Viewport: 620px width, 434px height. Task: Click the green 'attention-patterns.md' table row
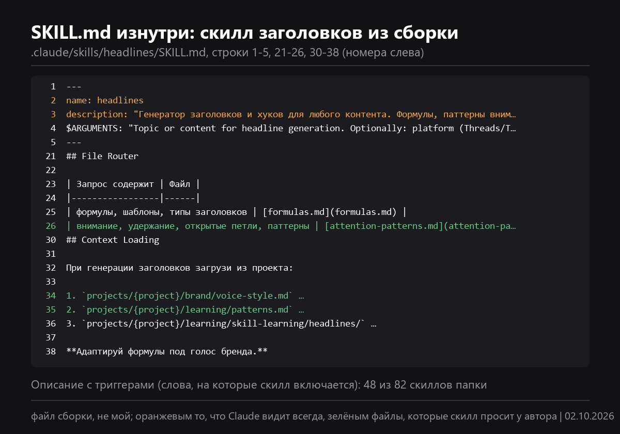pyautogui.click(x=291, y=226)
